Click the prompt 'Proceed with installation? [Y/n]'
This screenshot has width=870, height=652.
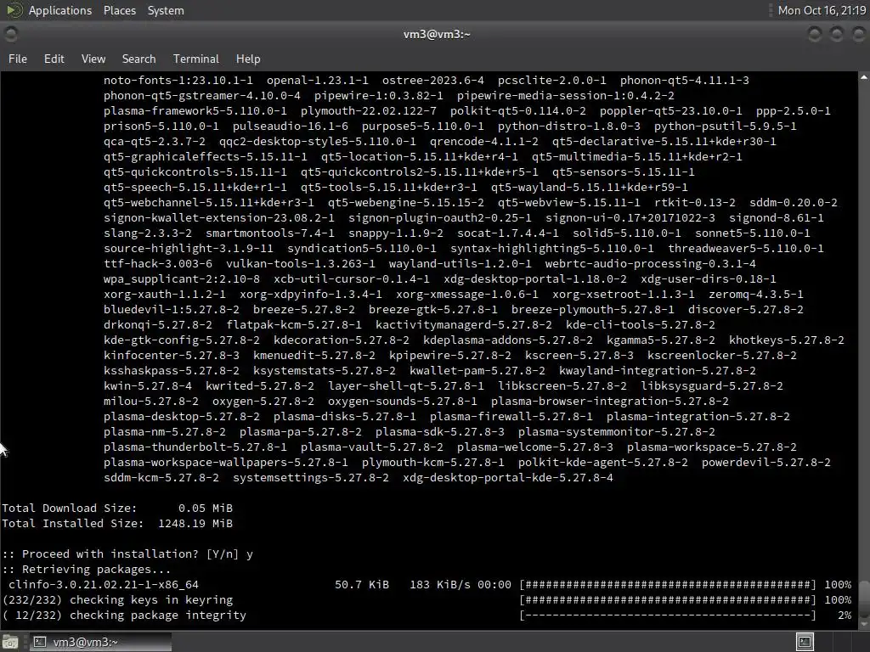[130, 554]
